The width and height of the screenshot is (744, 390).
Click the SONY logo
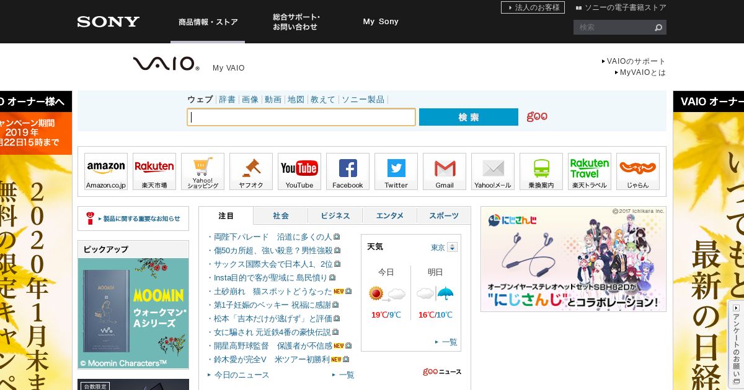[x=108, y=22]
